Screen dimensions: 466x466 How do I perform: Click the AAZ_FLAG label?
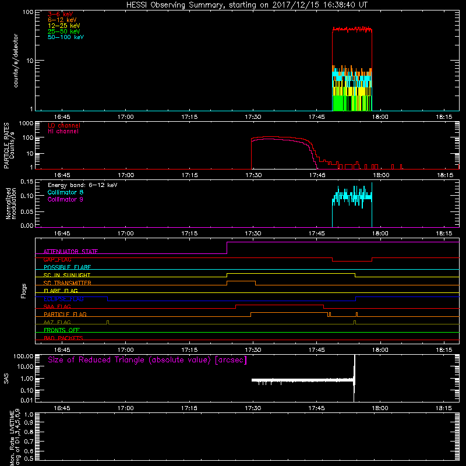click(57, 322)
